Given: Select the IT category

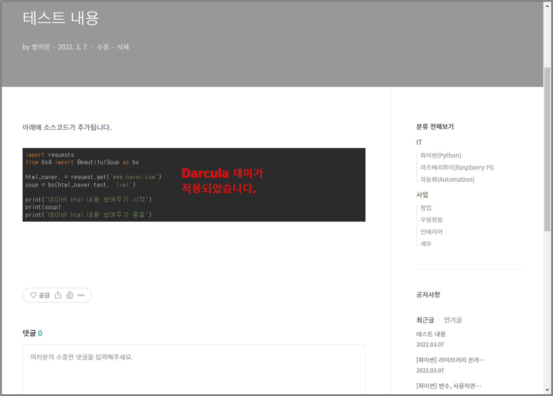Looking at the screenshot, I should click(419, 142).
